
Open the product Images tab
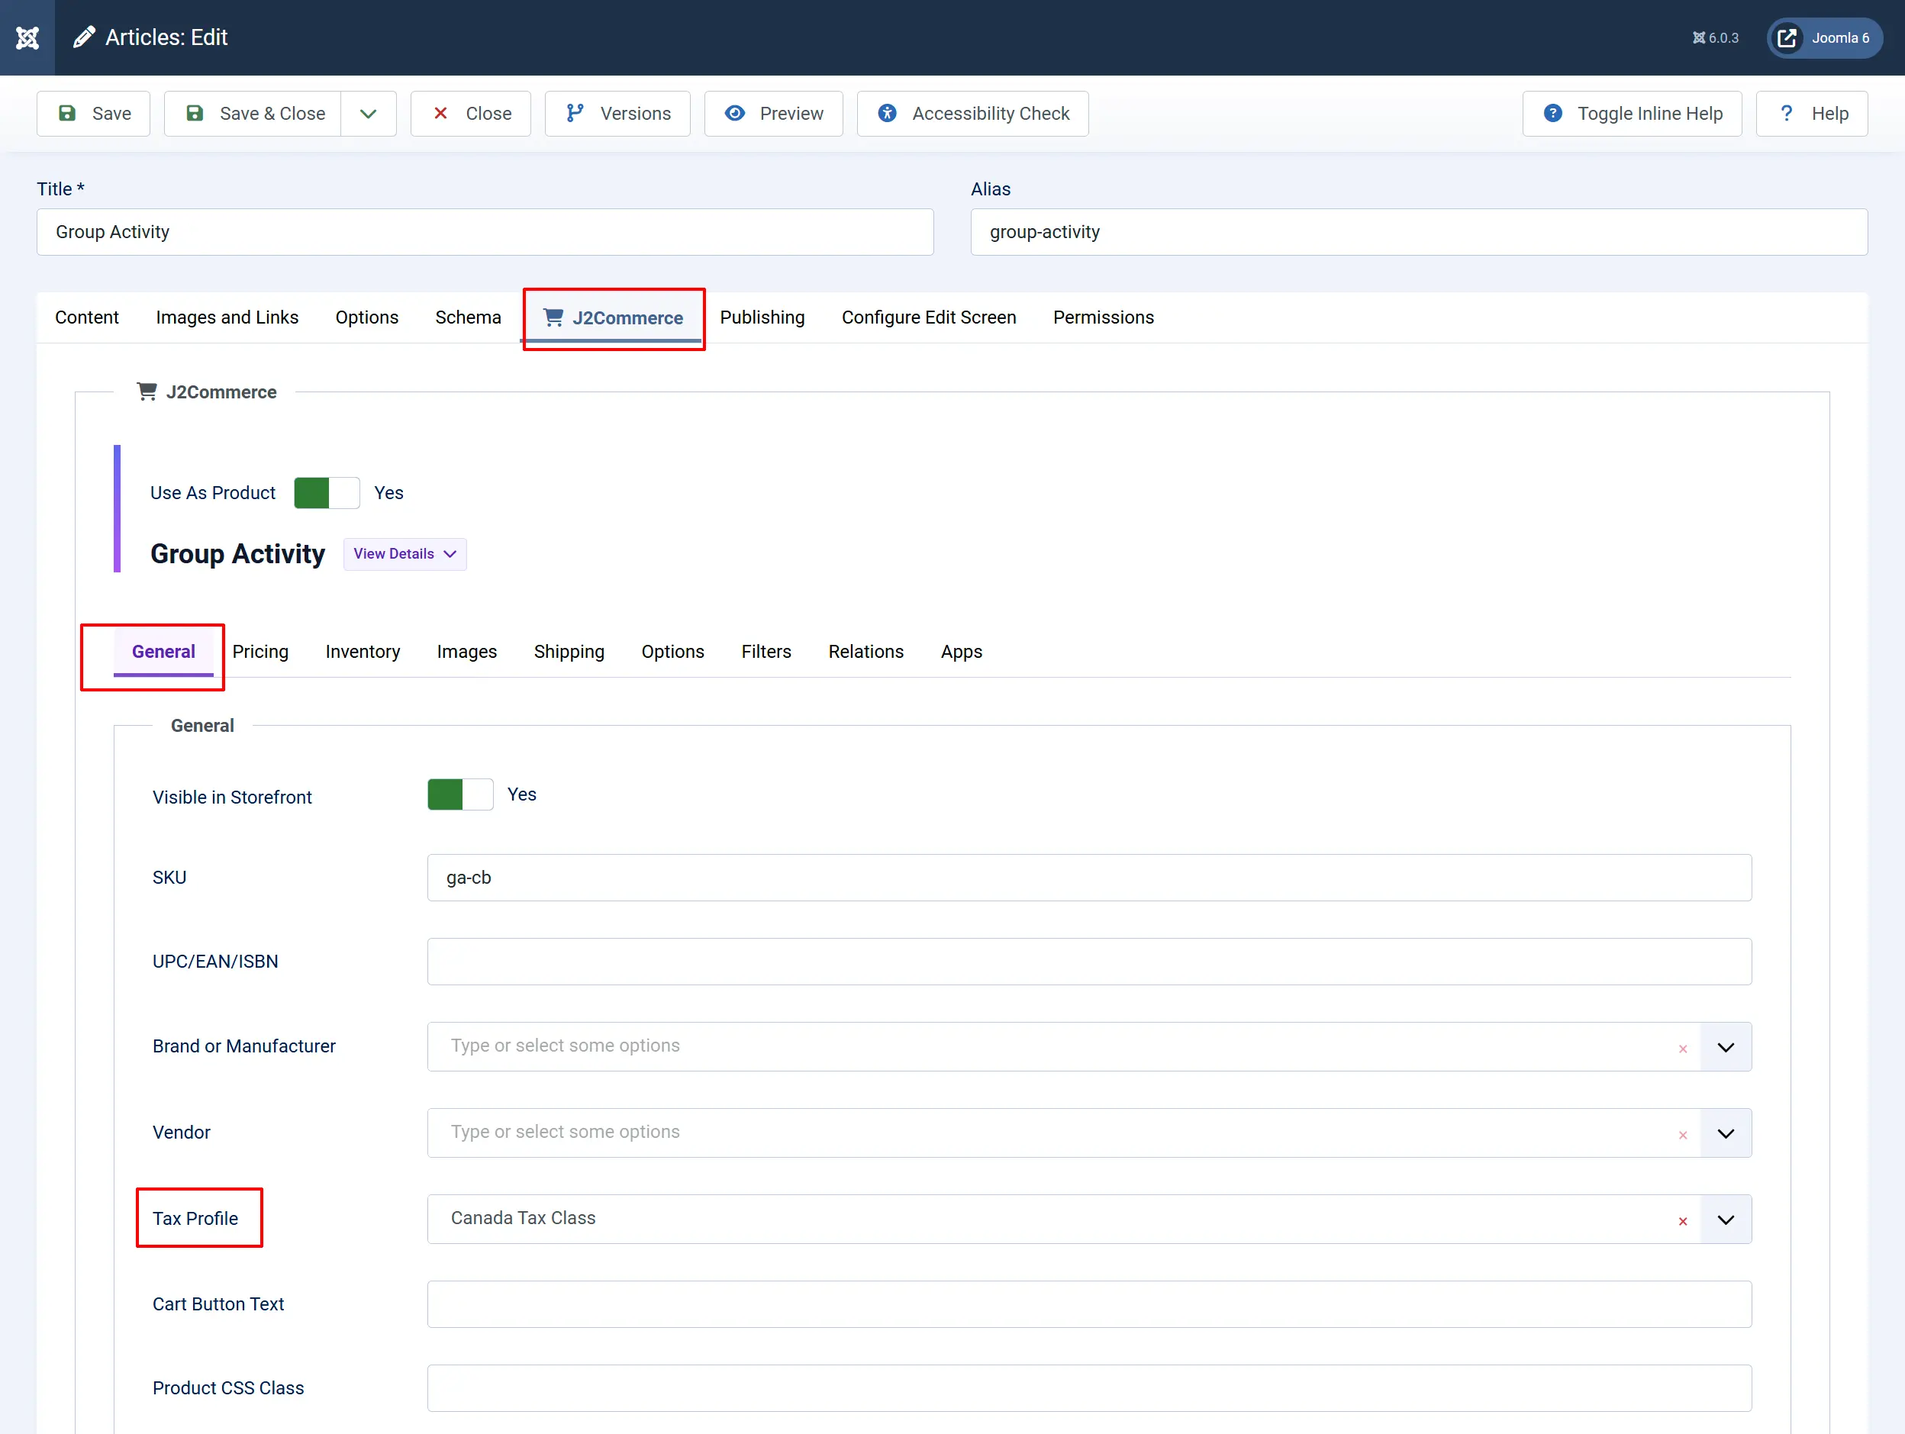coord(467,652)
